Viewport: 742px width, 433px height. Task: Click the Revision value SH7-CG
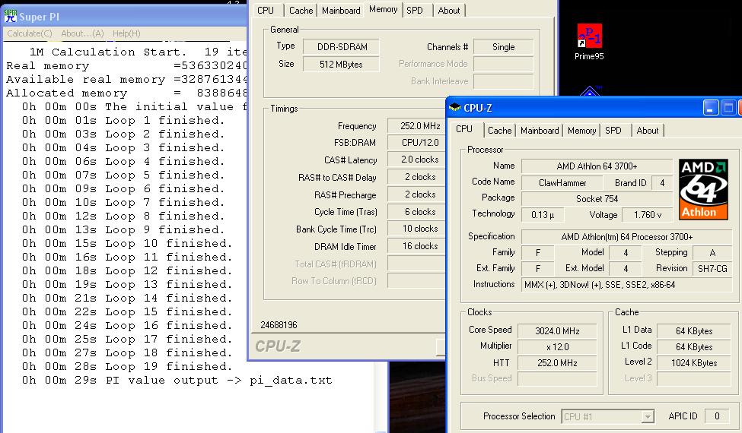(712, 268)
